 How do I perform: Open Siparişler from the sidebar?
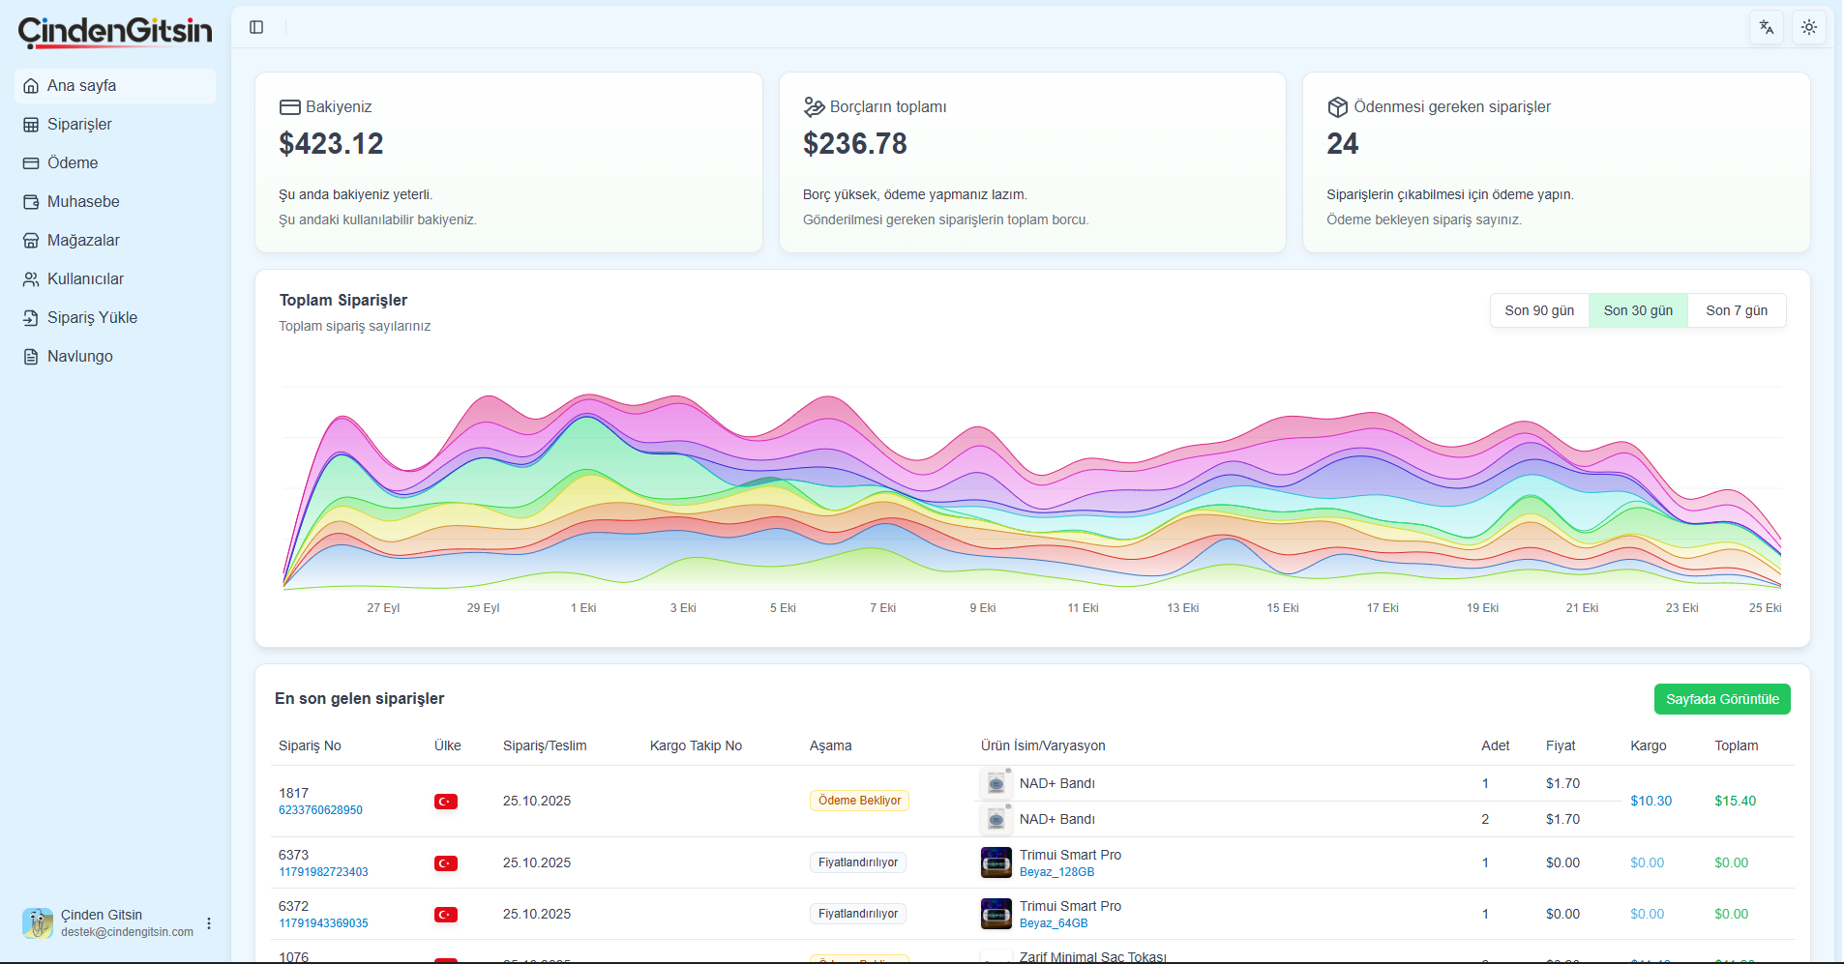(79, 125)
